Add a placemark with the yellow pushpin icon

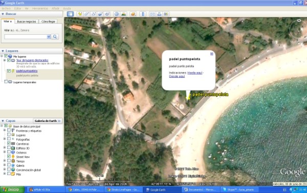pyautogui.click(x=80, y=14)
